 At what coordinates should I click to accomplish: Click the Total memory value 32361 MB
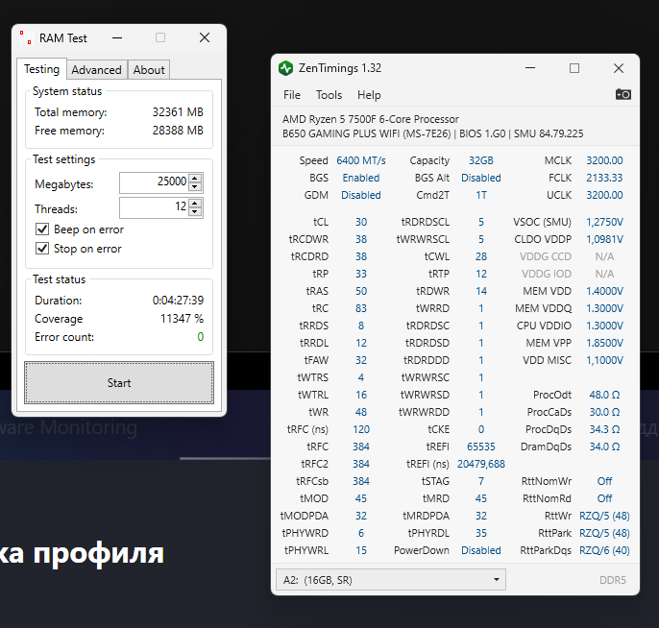point(178,112)
